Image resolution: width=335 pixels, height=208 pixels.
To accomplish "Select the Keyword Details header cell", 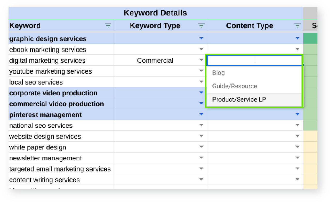I will pos(155,13).
